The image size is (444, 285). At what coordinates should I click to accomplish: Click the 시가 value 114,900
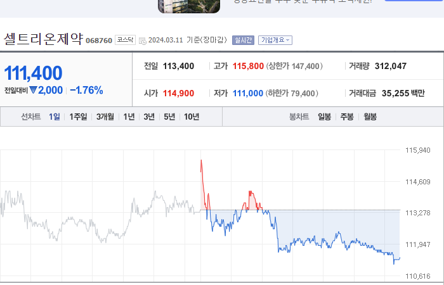tap(178, 93)
